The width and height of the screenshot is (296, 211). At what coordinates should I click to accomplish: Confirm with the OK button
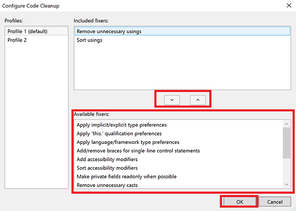[240, 202]
